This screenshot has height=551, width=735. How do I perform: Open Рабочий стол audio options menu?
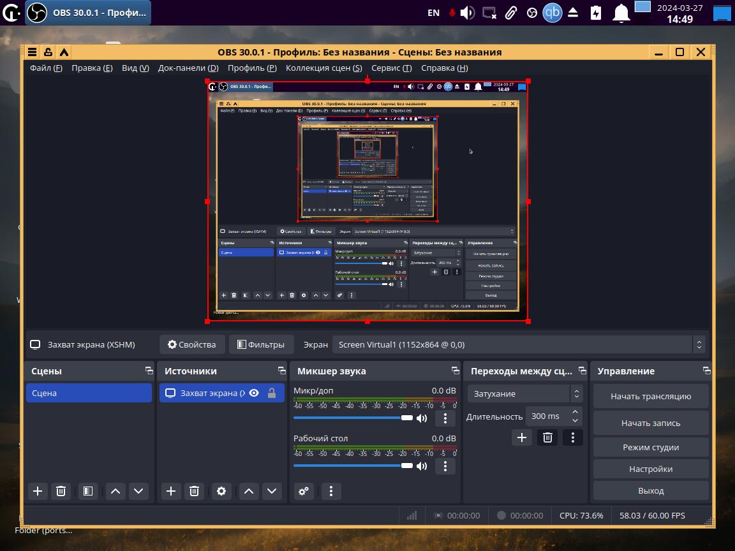click(x=445, y=466)
